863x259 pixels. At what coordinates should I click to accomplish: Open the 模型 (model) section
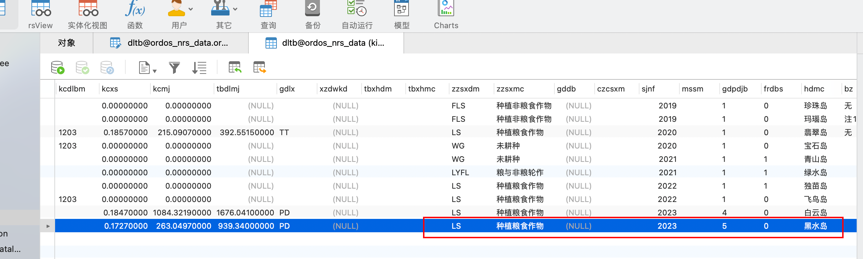coord(401,15)
